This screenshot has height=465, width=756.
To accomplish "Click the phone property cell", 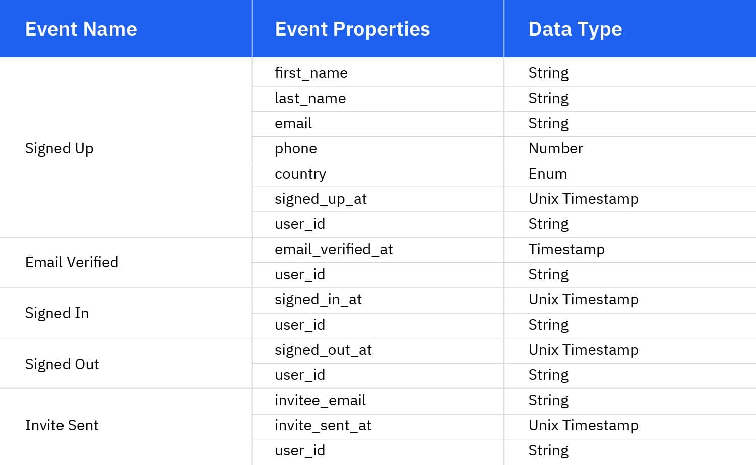I will [x=296, y=148].
